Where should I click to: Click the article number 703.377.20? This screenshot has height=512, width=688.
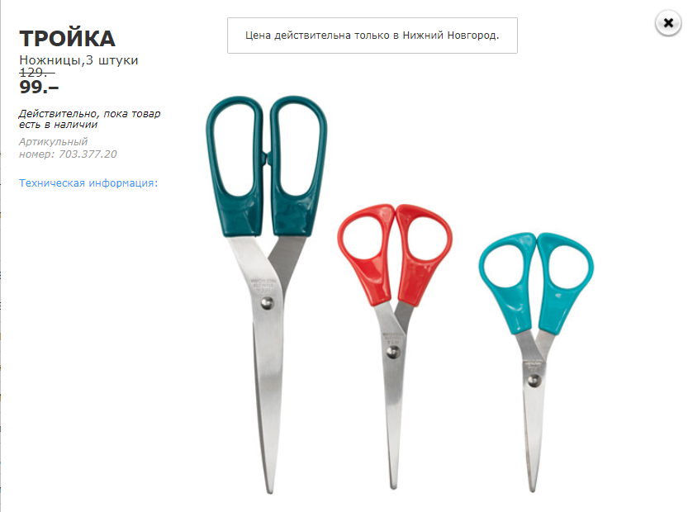coord(88,154)
